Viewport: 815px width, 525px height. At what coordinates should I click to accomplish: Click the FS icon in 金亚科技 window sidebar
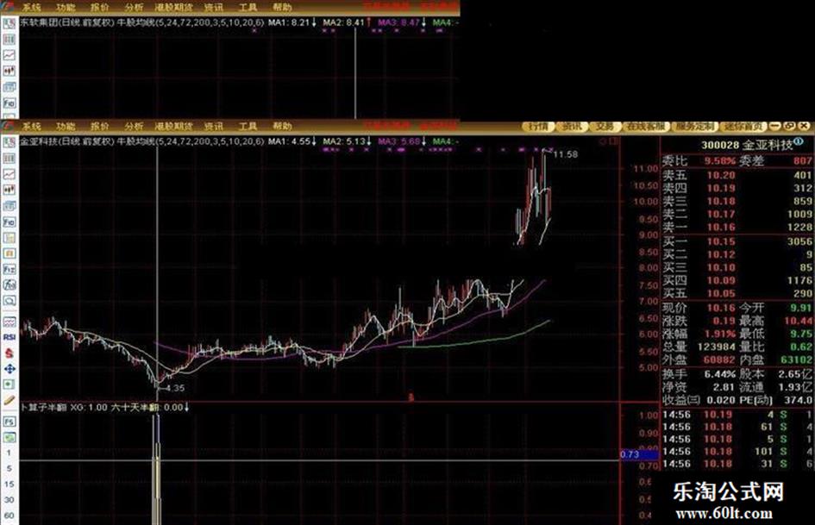[9, 422]
